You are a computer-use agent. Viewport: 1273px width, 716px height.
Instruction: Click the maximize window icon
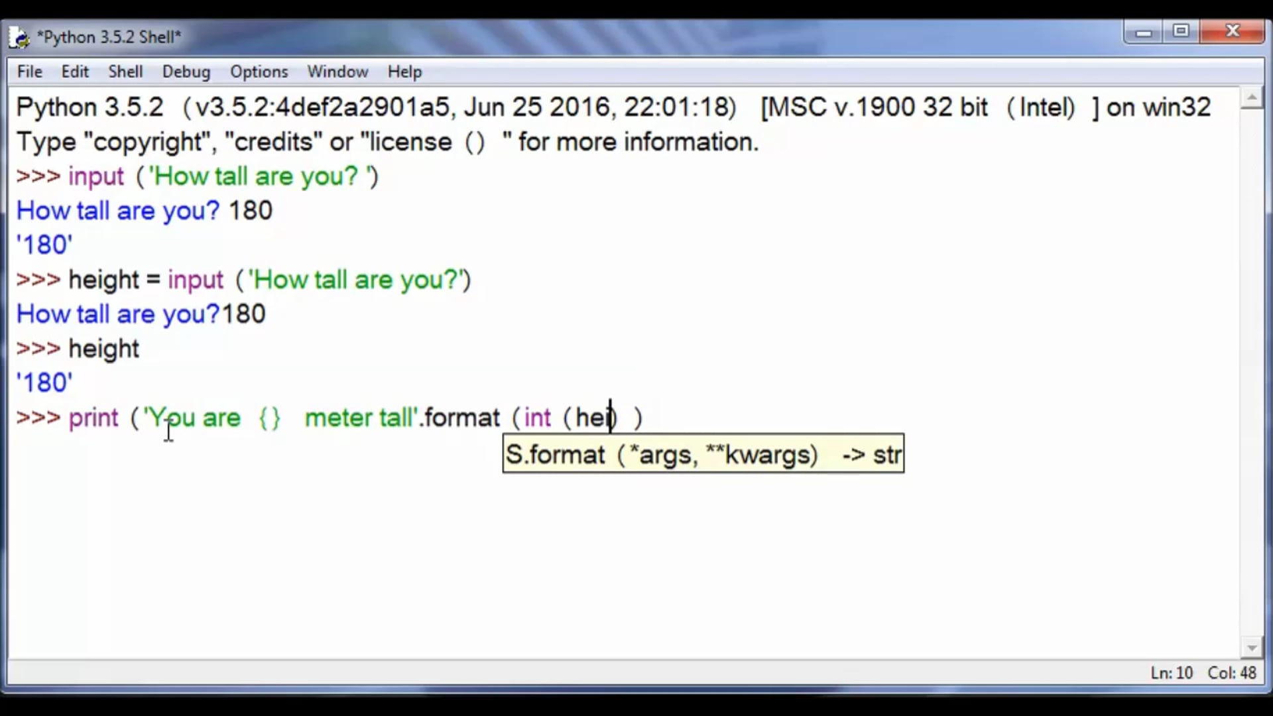coord(1181,30)
